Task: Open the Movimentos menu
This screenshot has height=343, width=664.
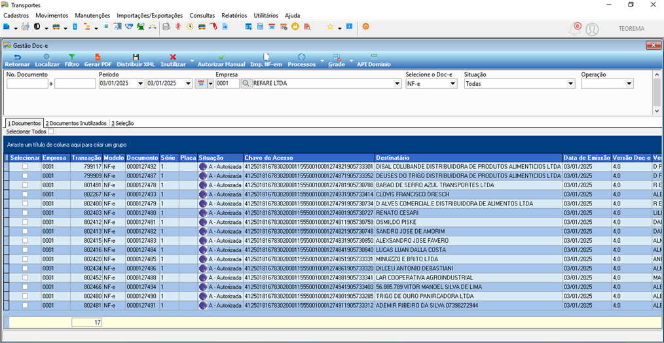Action: (52, 15)
